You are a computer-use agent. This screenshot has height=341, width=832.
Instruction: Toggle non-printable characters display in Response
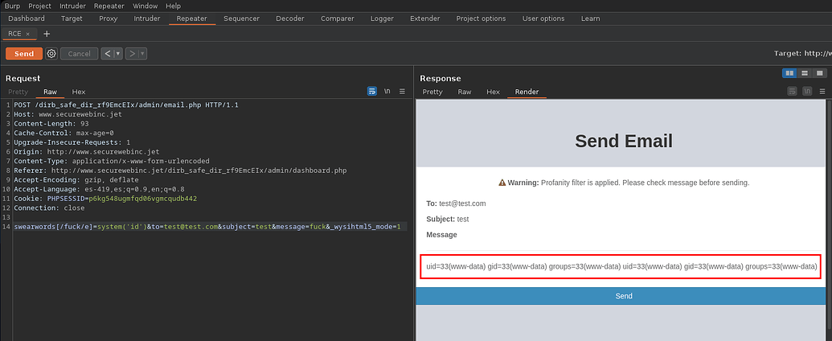(807, 92)
